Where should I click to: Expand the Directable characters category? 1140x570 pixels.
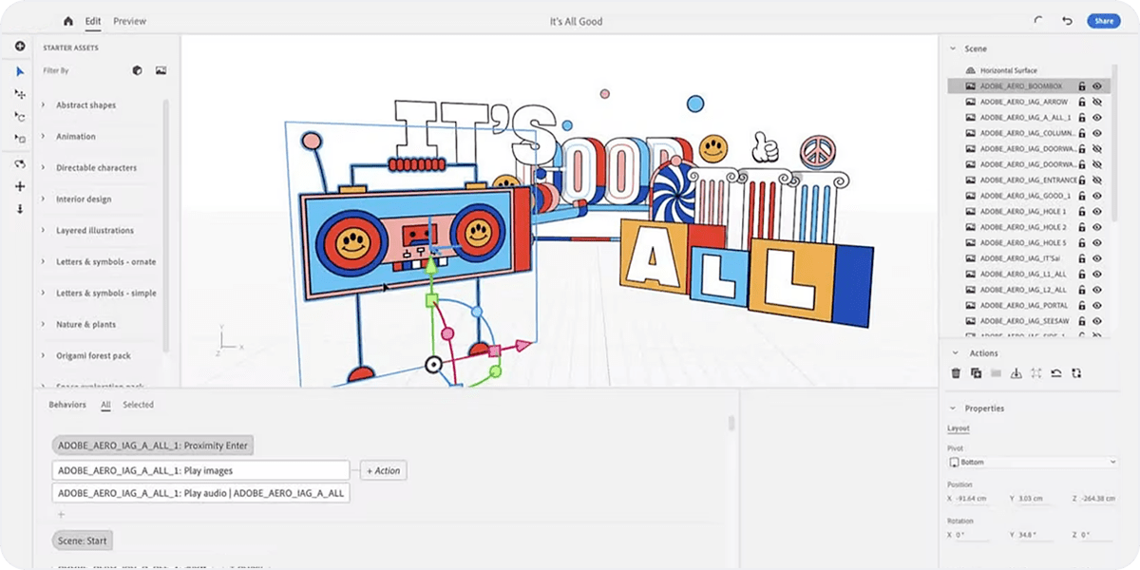pyautogui.click(x=44, y=168)
